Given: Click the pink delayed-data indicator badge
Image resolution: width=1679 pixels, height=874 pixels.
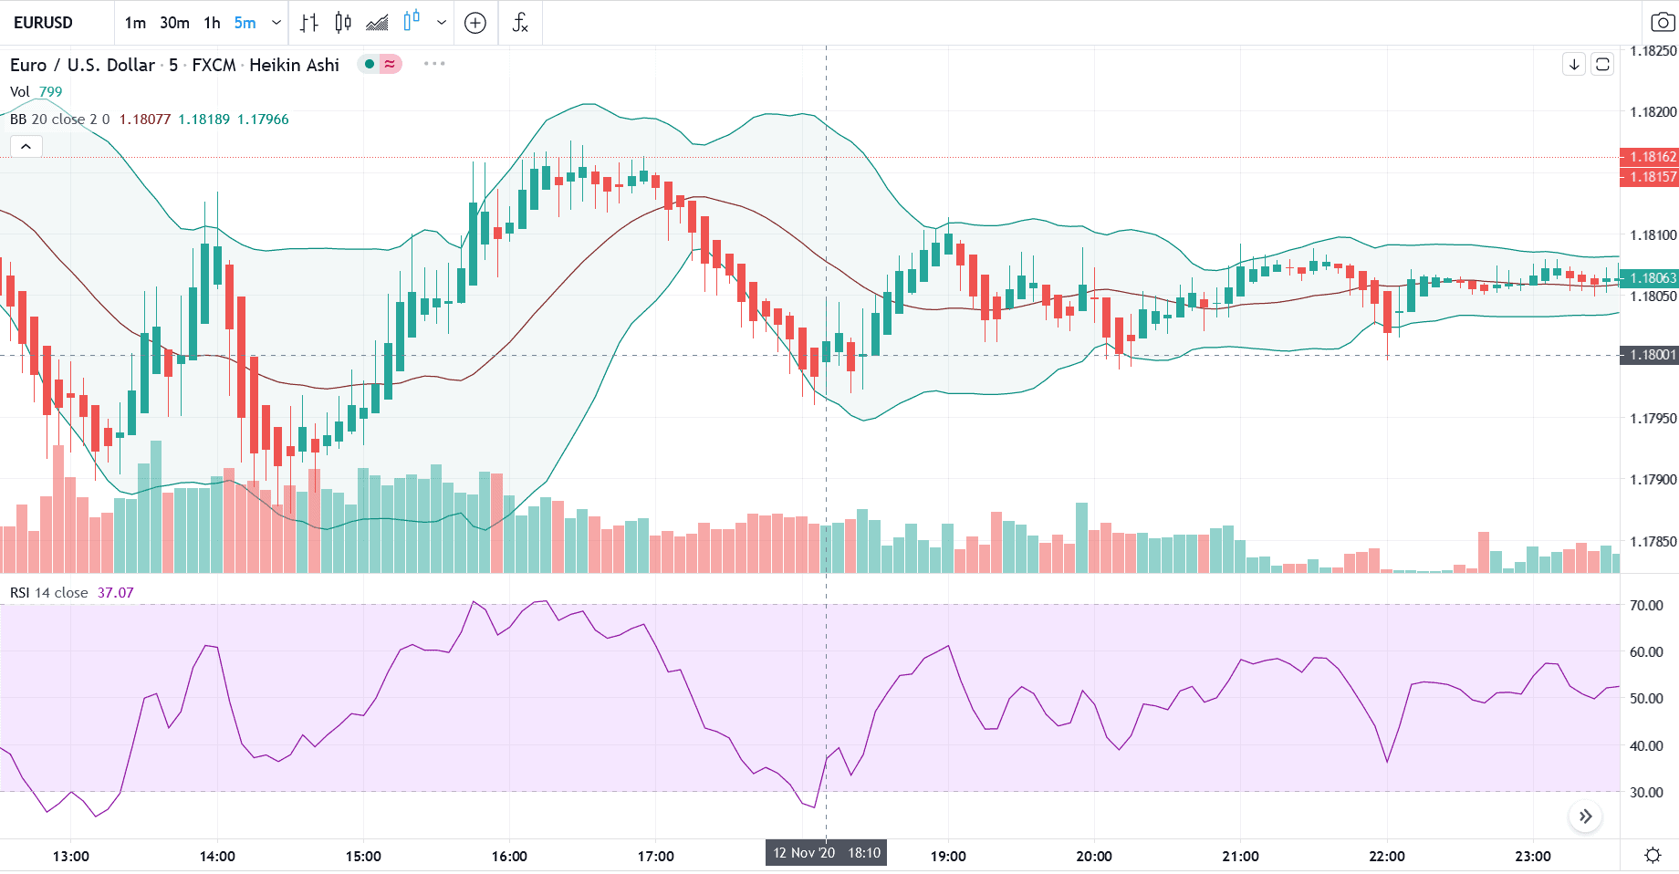Looking at the screenshot, I should (x=391, y=64).
